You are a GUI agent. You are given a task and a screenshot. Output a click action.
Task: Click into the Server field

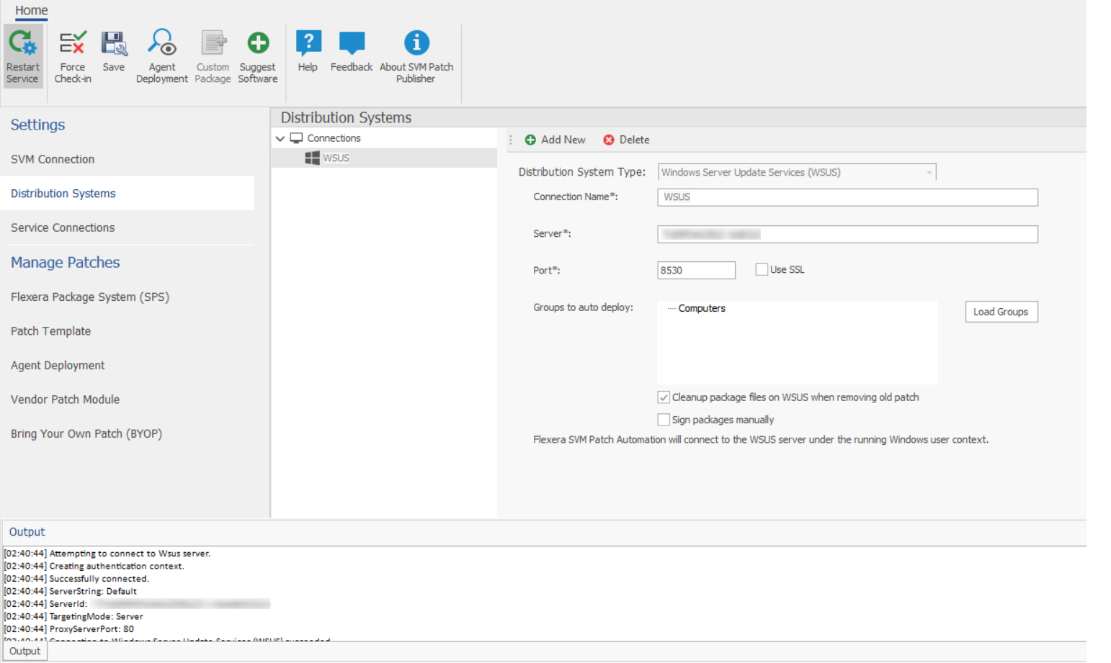click(847, 234)
